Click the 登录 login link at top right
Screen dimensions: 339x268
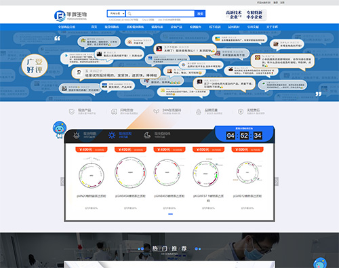[x=275, y=3]
